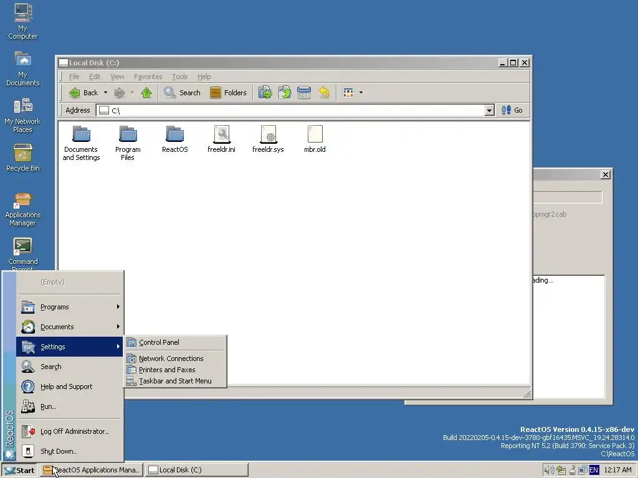The image size is (638, 478).
Task: Expand the Documents submenu in Start menu
Action: click(70, 327)
